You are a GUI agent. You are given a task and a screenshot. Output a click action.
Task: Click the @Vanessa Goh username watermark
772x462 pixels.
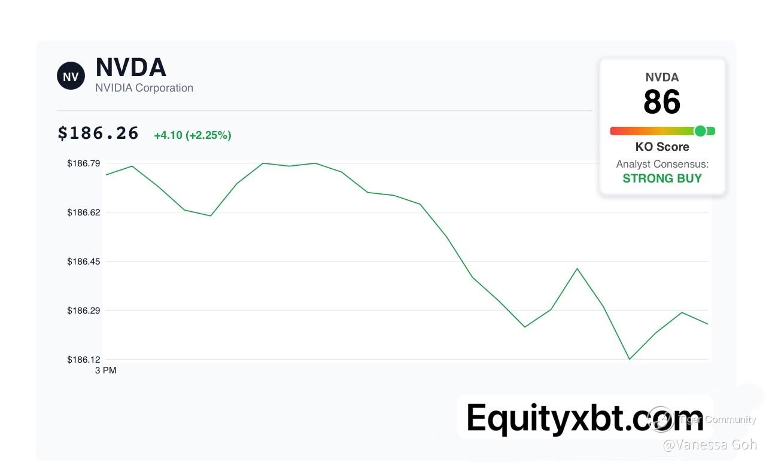coord(710,445)
